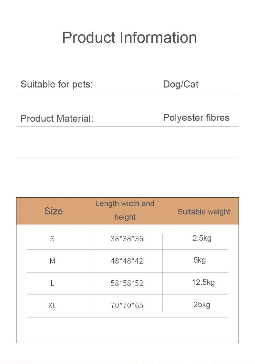Screen dimensions: 255x364
Task: Select the XL size cell
Action: coord(52,306)
